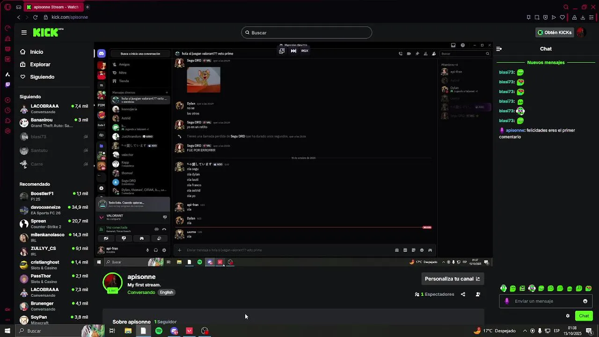Click the Conversando category link
Screen dimensions: 599x337
(x=141, y=293)
